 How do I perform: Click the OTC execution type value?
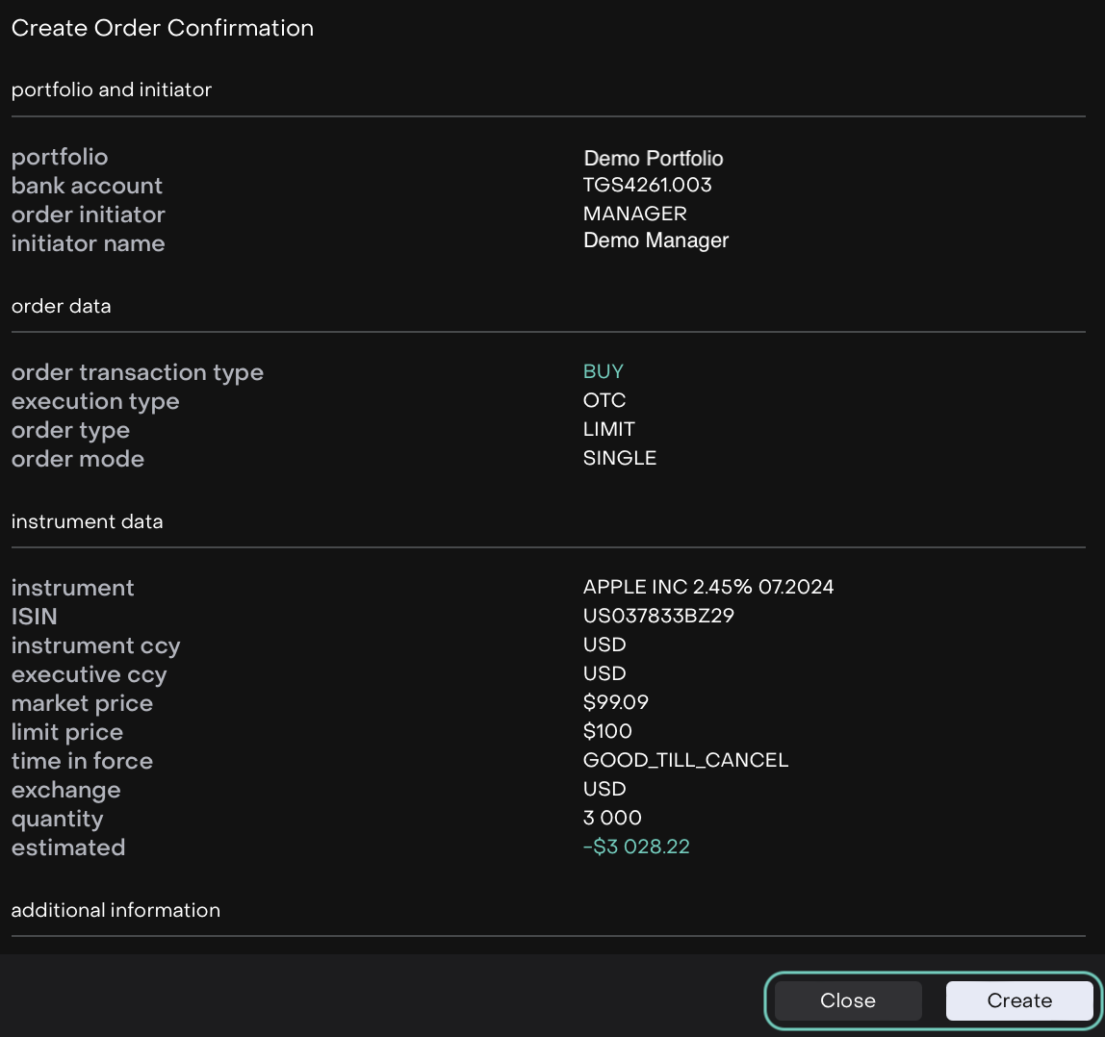point(604,400)
